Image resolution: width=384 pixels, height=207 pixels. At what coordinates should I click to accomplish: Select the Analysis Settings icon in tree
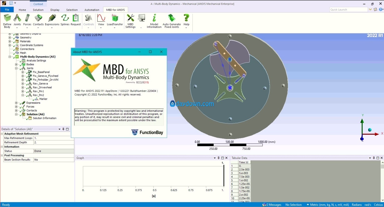pyautogui.click(x=24, y=60)
